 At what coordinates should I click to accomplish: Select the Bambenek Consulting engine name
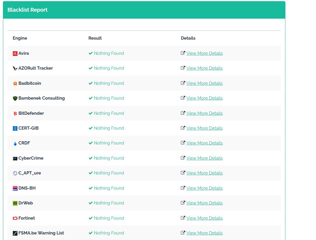(x=42, y=98)
